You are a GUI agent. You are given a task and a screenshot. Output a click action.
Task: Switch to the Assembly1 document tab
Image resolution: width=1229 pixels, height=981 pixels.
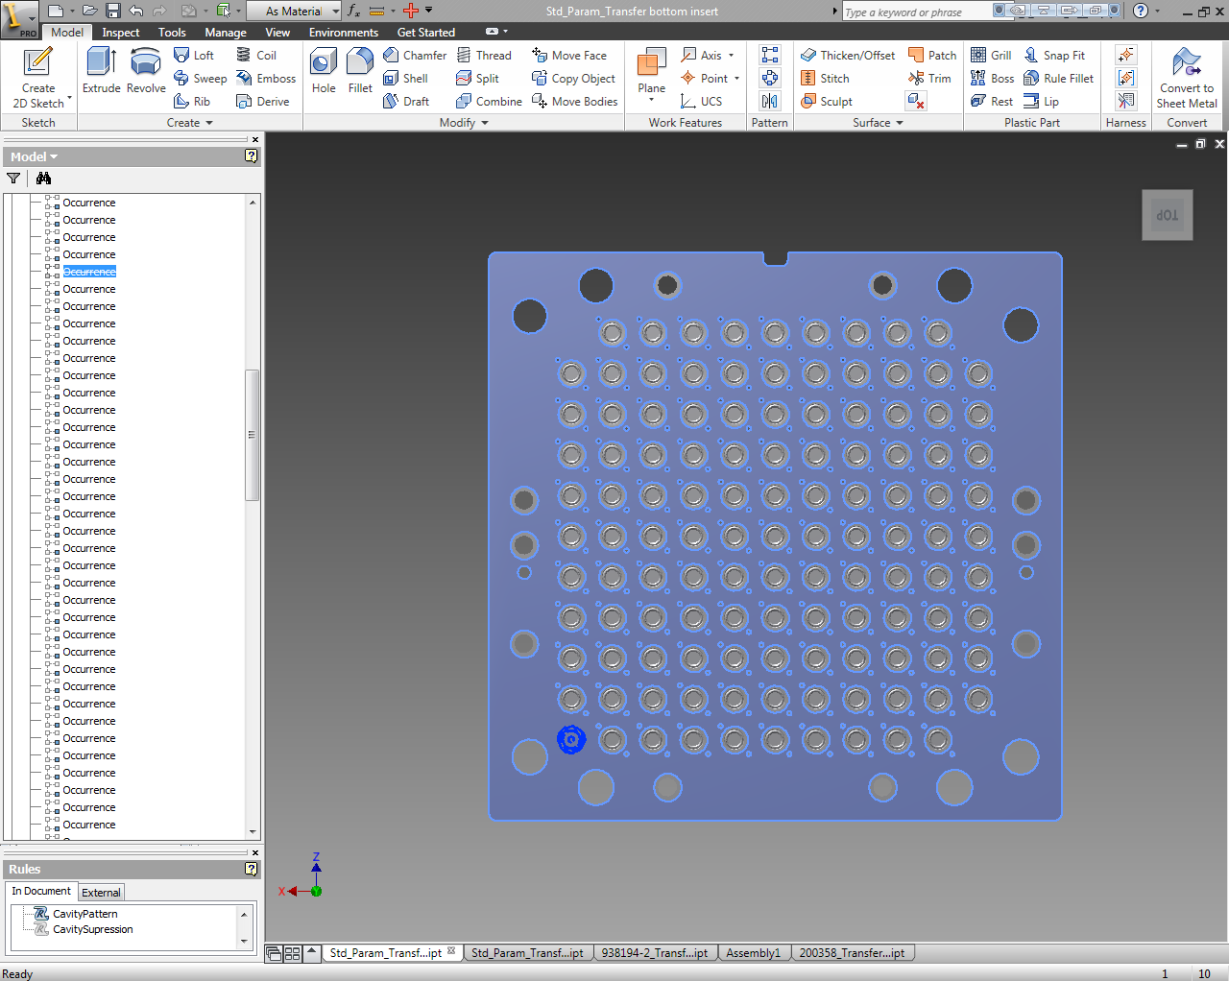coord(753,953)
